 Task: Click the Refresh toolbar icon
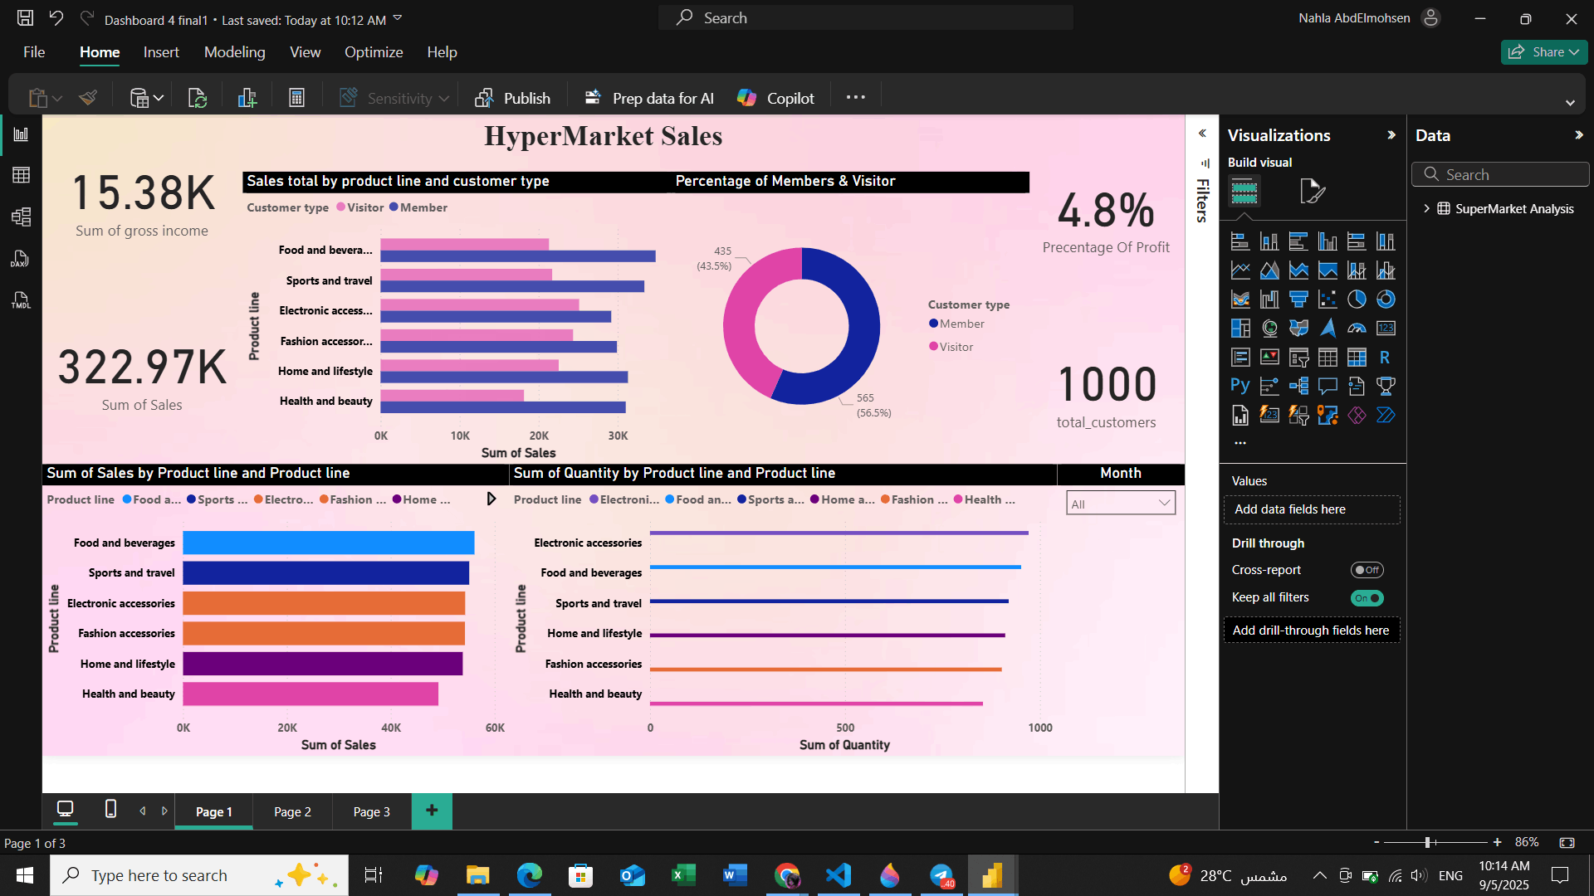pyautogui.click(x=197, y=97)
